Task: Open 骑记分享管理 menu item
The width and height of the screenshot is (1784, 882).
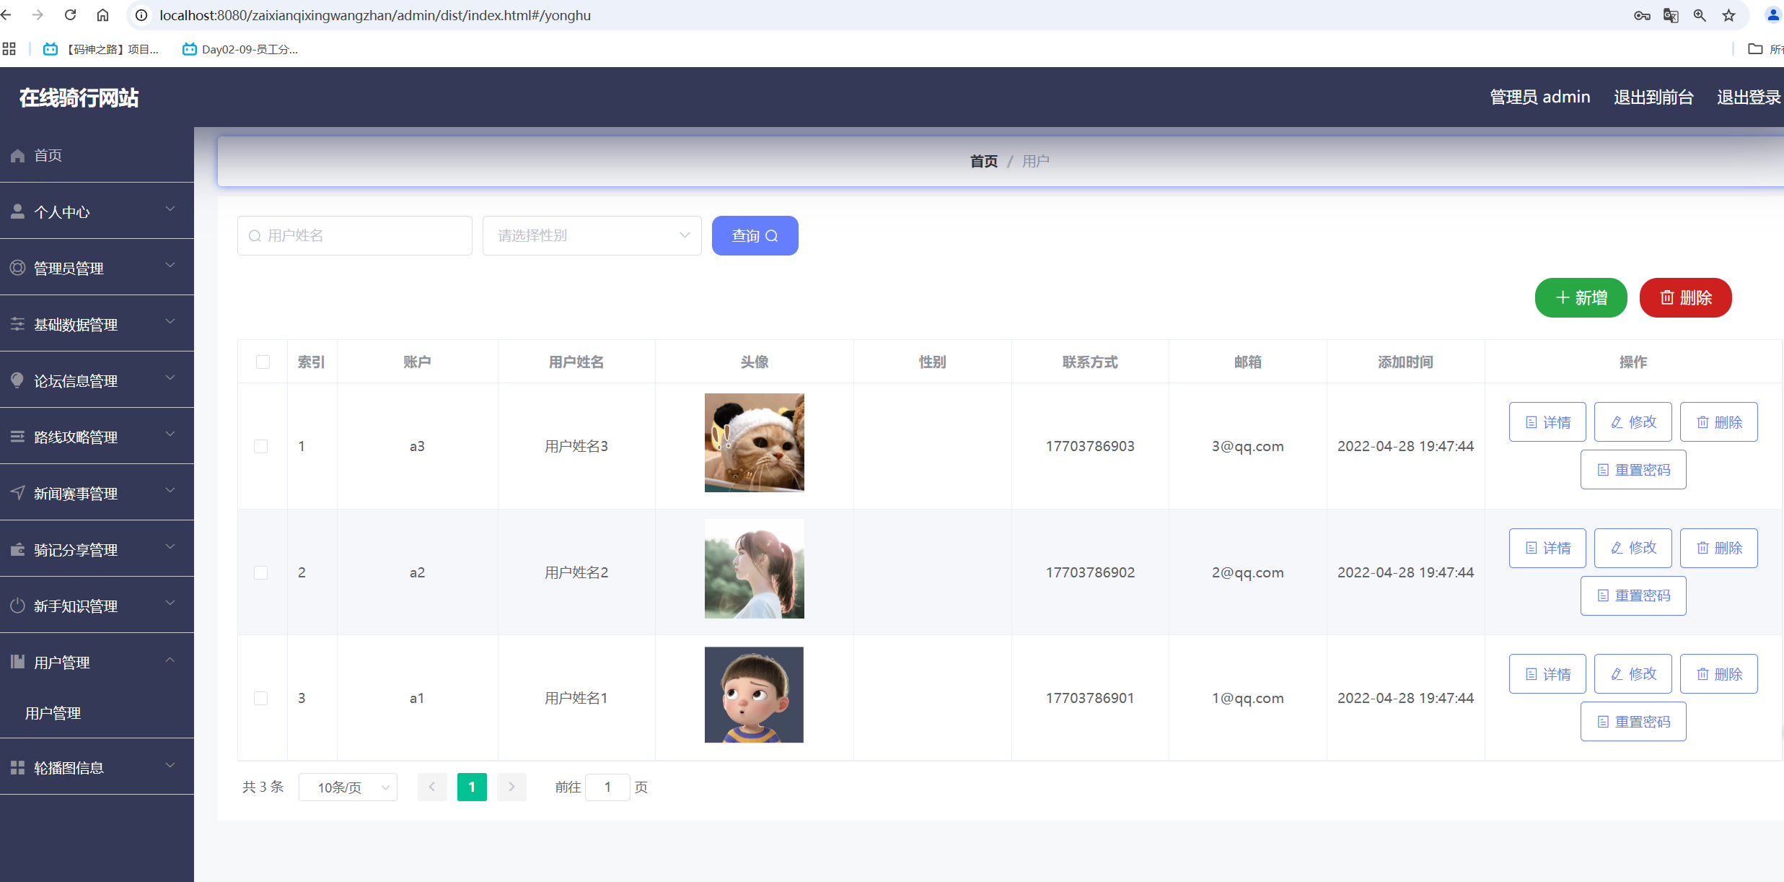Action: [97, 549]
